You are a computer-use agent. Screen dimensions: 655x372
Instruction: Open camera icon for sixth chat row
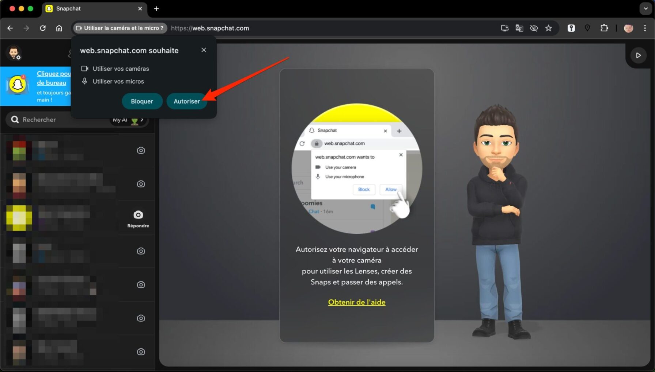tap(141, 318)
